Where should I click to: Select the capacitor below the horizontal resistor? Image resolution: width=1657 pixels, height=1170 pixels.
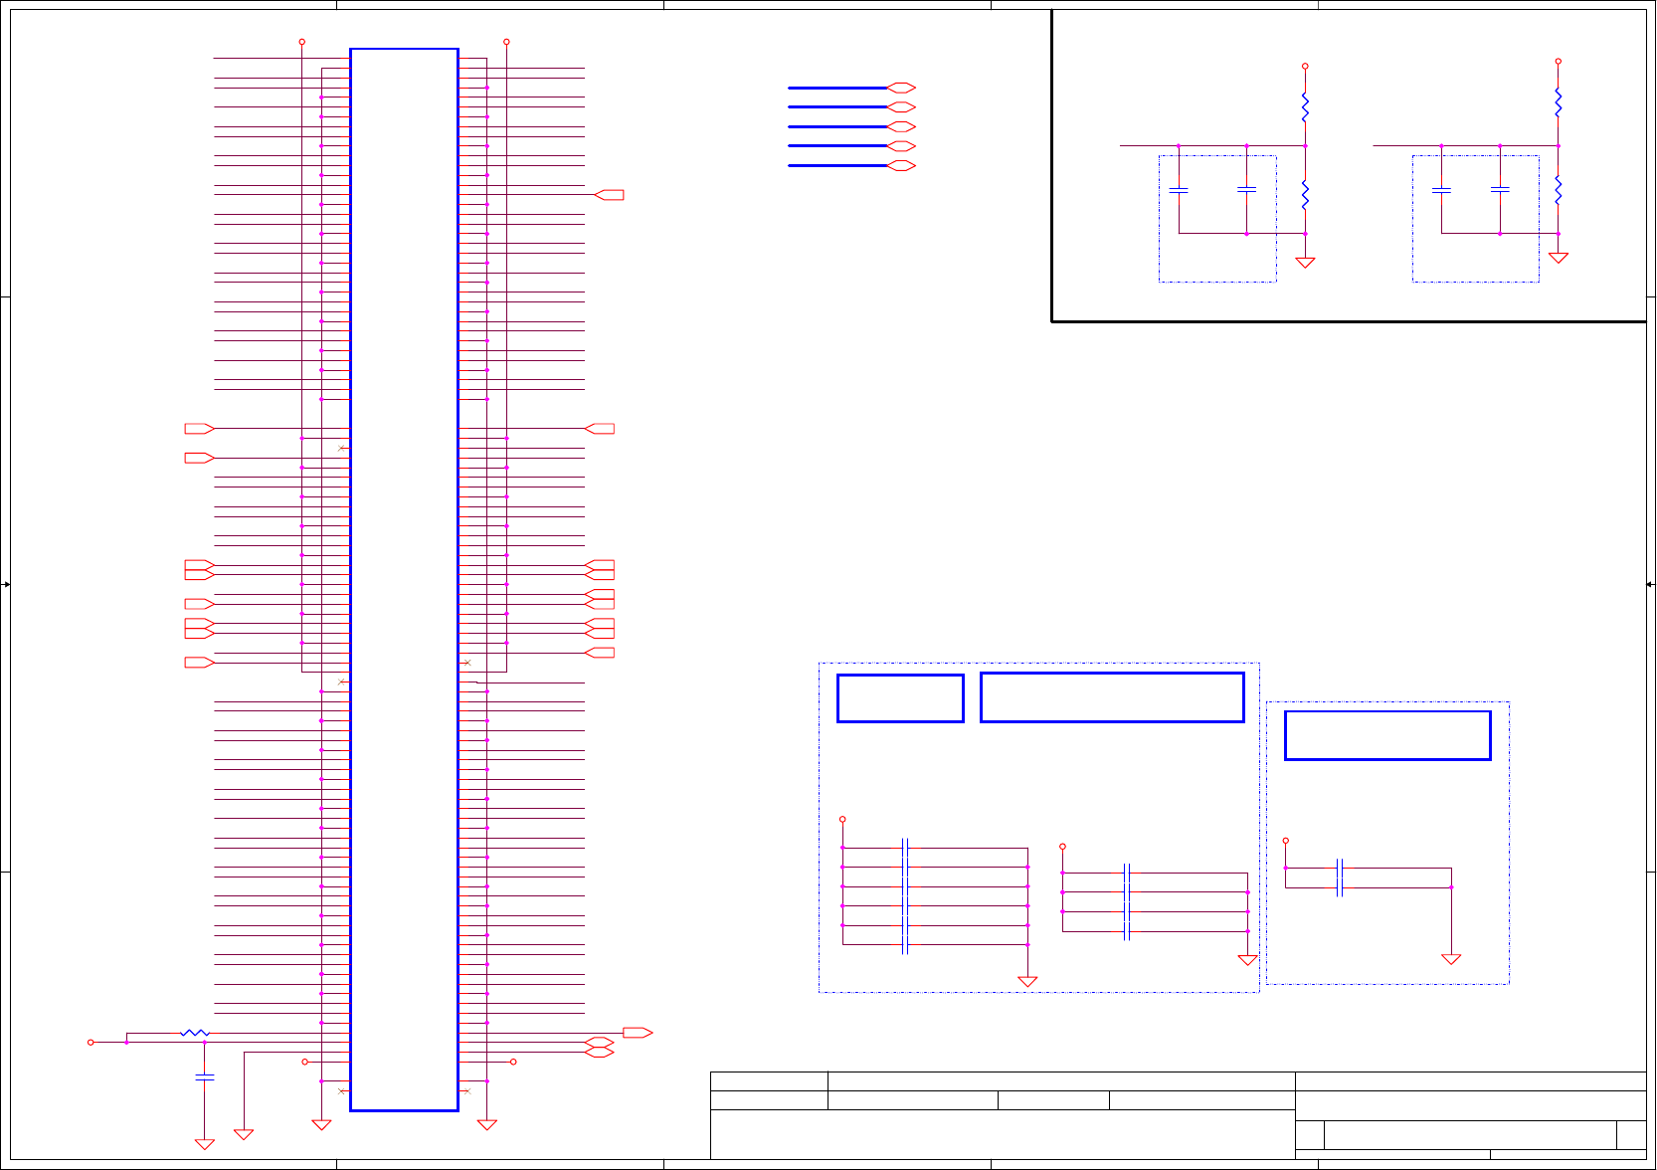click(x=205, y=1076)
